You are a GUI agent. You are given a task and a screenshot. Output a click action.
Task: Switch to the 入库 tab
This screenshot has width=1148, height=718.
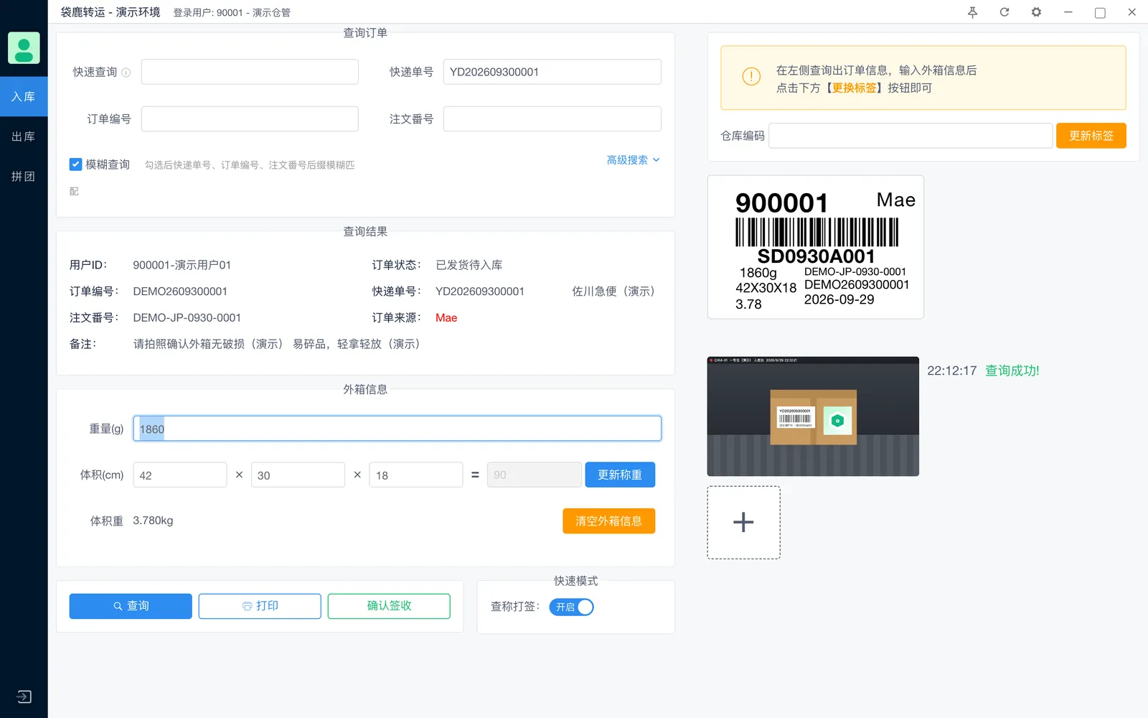click(x=24, y=96)
